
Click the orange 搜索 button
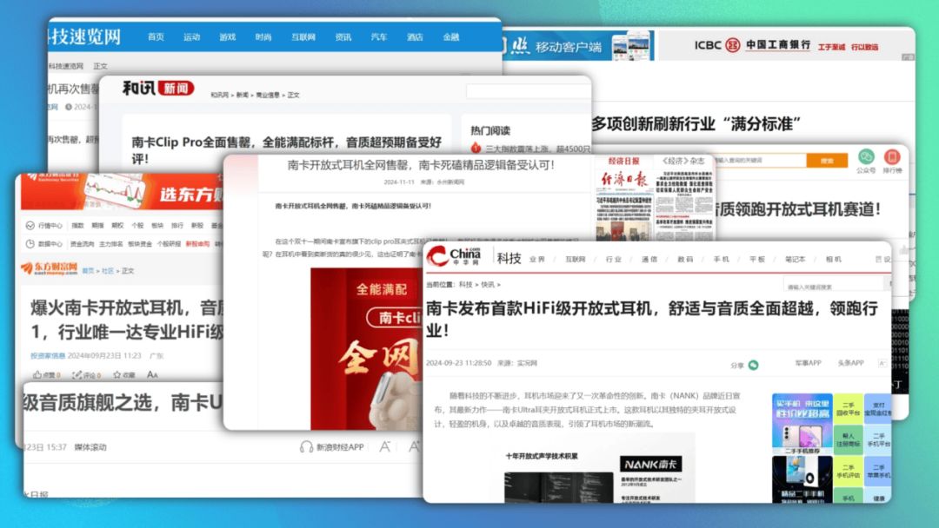pyautogui.click(x=827, y=161)
